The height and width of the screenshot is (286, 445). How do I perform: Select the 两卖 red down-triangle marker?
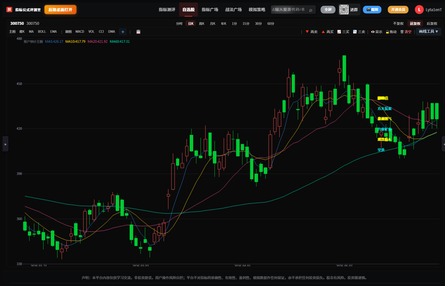click(311, 32)
